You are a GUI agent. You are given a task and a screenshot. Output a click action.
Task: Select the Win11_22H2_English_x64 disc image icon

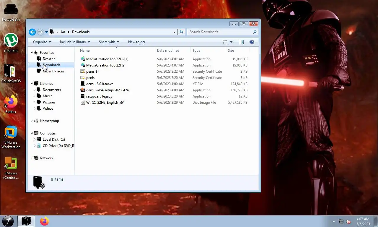(x=83, y=103)
